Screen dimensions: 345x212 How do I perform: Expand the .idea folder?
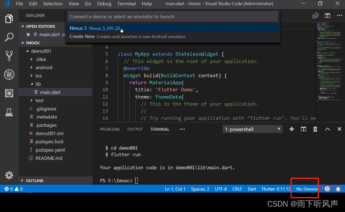(x=31, y=59)
